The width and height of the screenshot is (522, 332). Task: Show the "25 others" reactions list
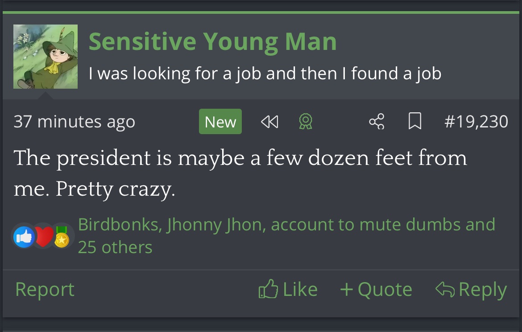(115, 247)
